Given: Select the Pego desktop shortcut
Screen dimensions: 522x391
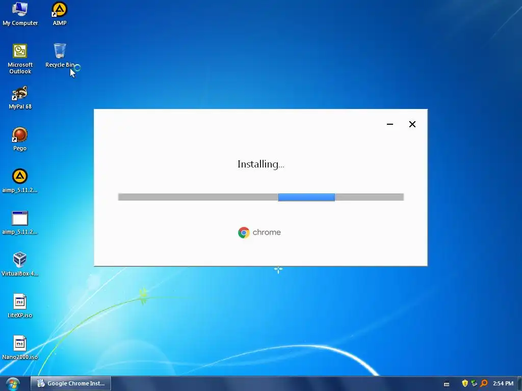Looking at the screenshot, I should click(20, 139).
